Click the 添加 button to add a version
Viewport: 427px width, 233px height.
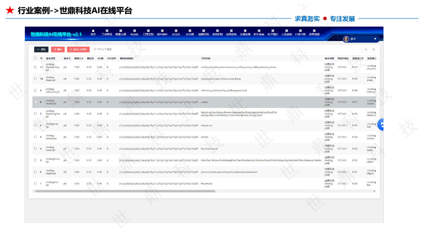coord(41,49)
